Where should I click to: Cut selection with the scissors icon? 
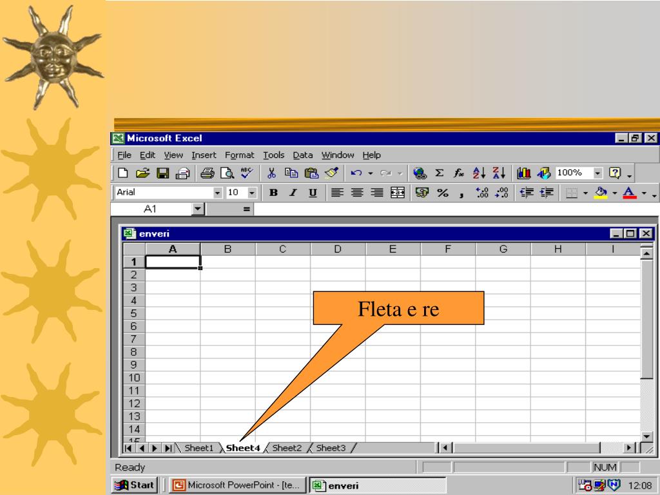pos(271,173)
